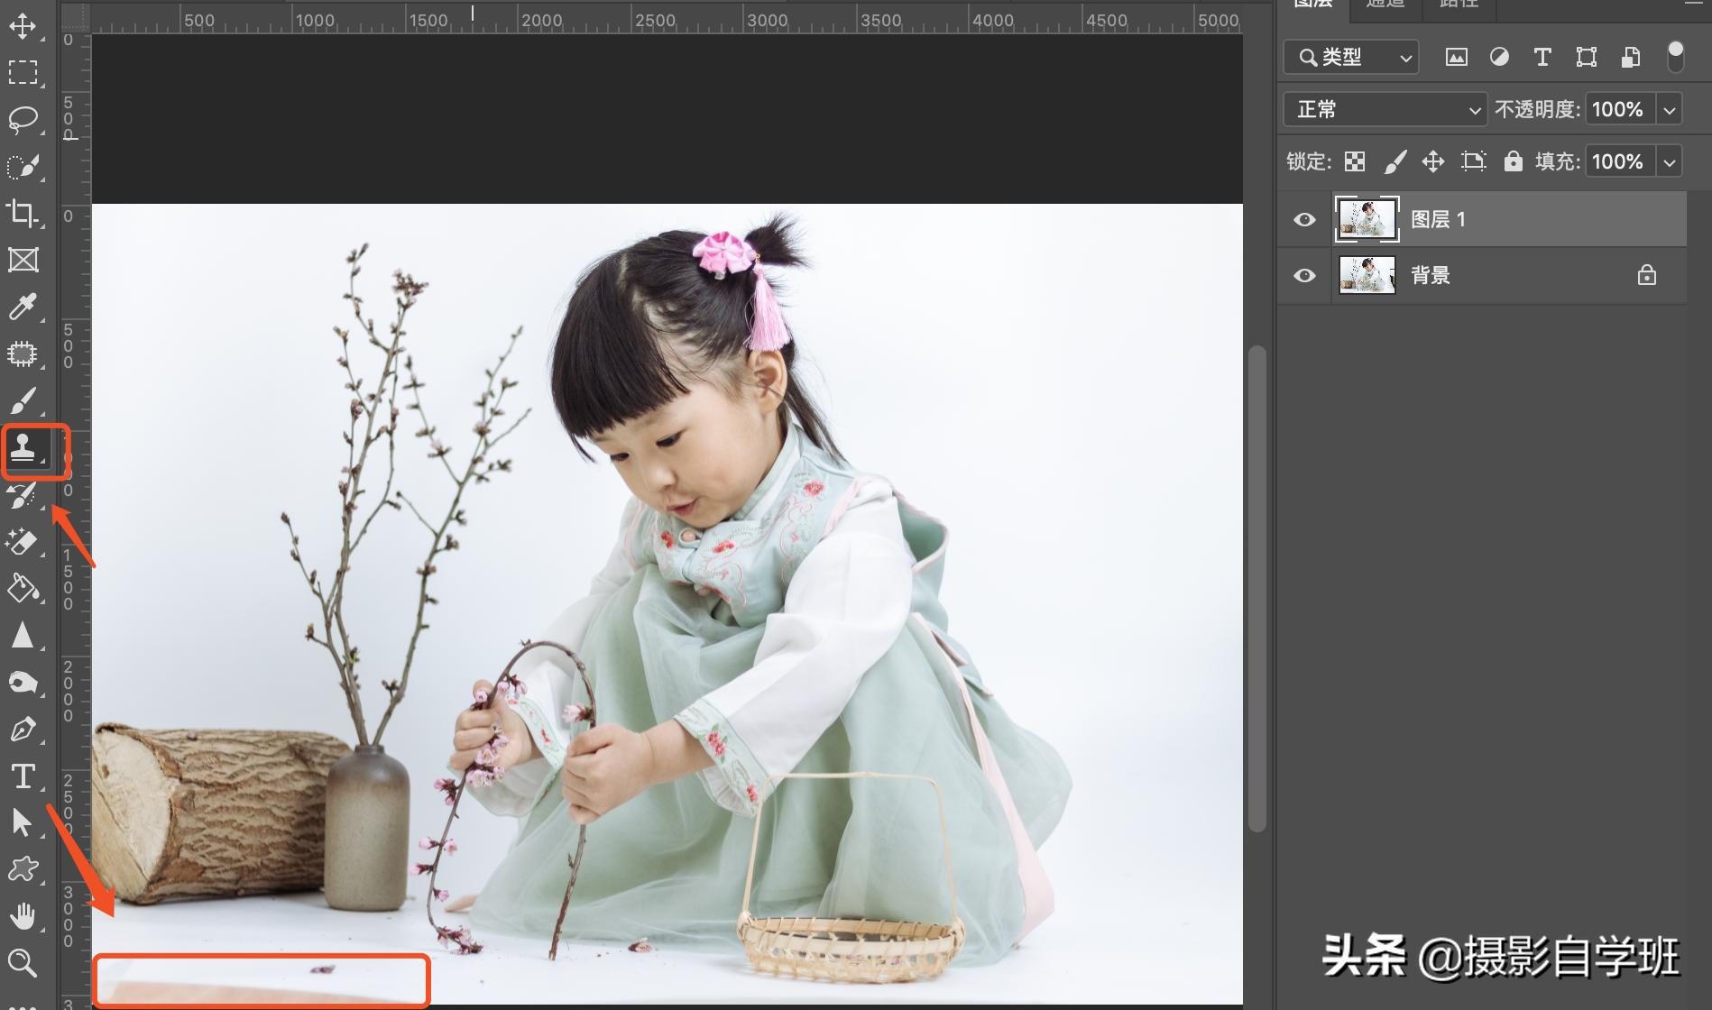Select the Zoom magnifier tool
This screenshot has width=1712, height=1010.
(23, 963)
